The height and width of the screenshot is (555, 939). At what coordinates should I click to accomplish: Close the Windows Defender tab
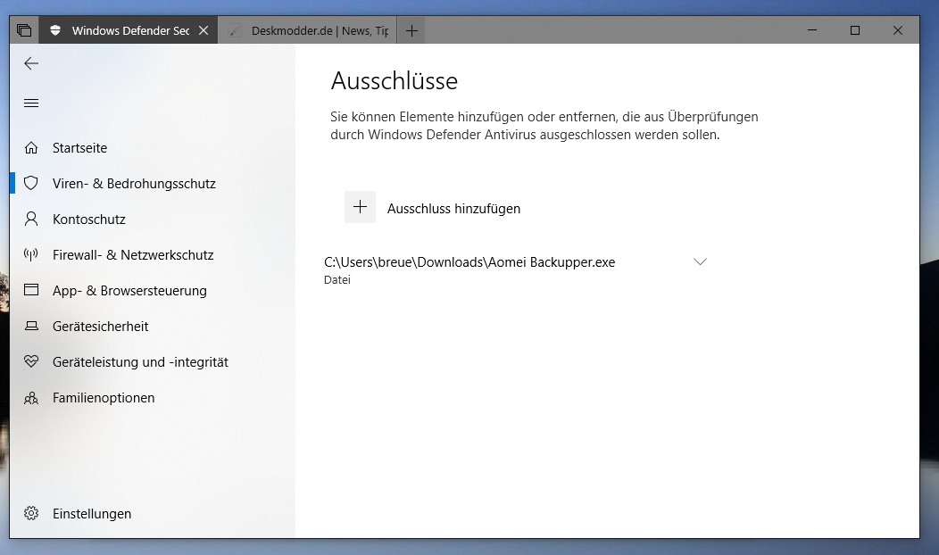(204, 30)
